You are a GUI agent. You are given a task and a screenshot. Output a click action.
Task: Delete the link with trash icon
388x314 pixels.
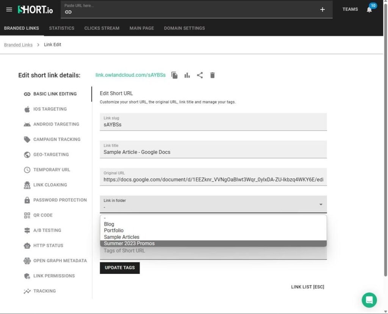click(212, 75)
